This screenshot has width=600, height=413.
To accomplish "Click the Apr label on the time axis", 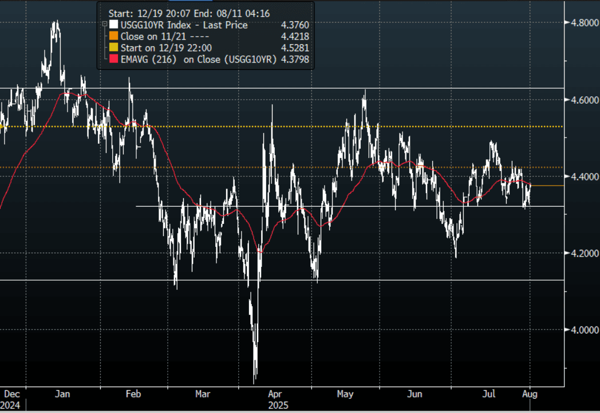I will pos(275,394).
